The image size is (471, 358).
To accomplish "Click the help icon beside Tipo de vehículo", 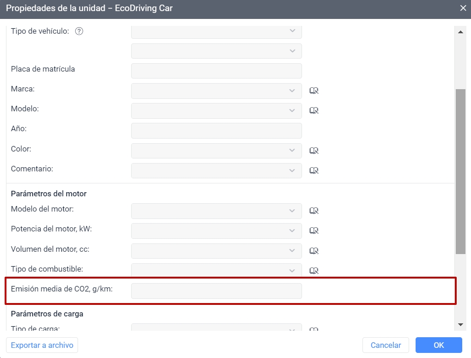I will coord(79,31).
